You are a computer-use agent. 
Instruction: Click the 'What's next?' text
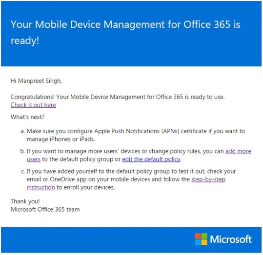(27, 117)
